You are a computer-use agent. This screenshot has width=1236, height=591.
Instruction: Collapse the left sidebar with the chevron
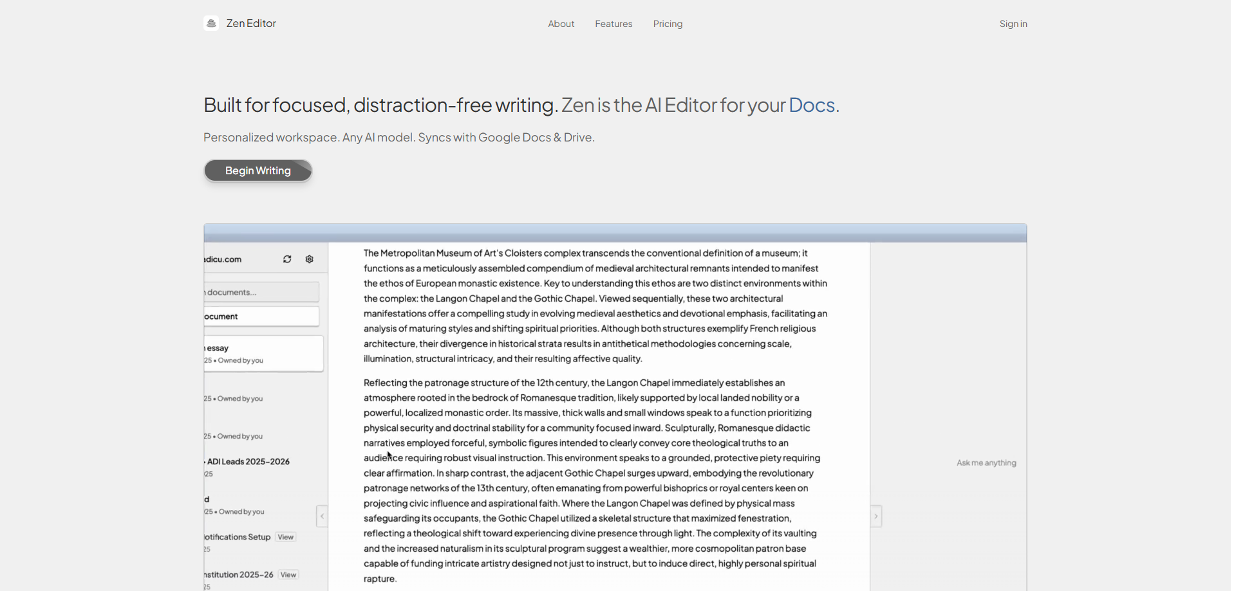click(322, 516)
